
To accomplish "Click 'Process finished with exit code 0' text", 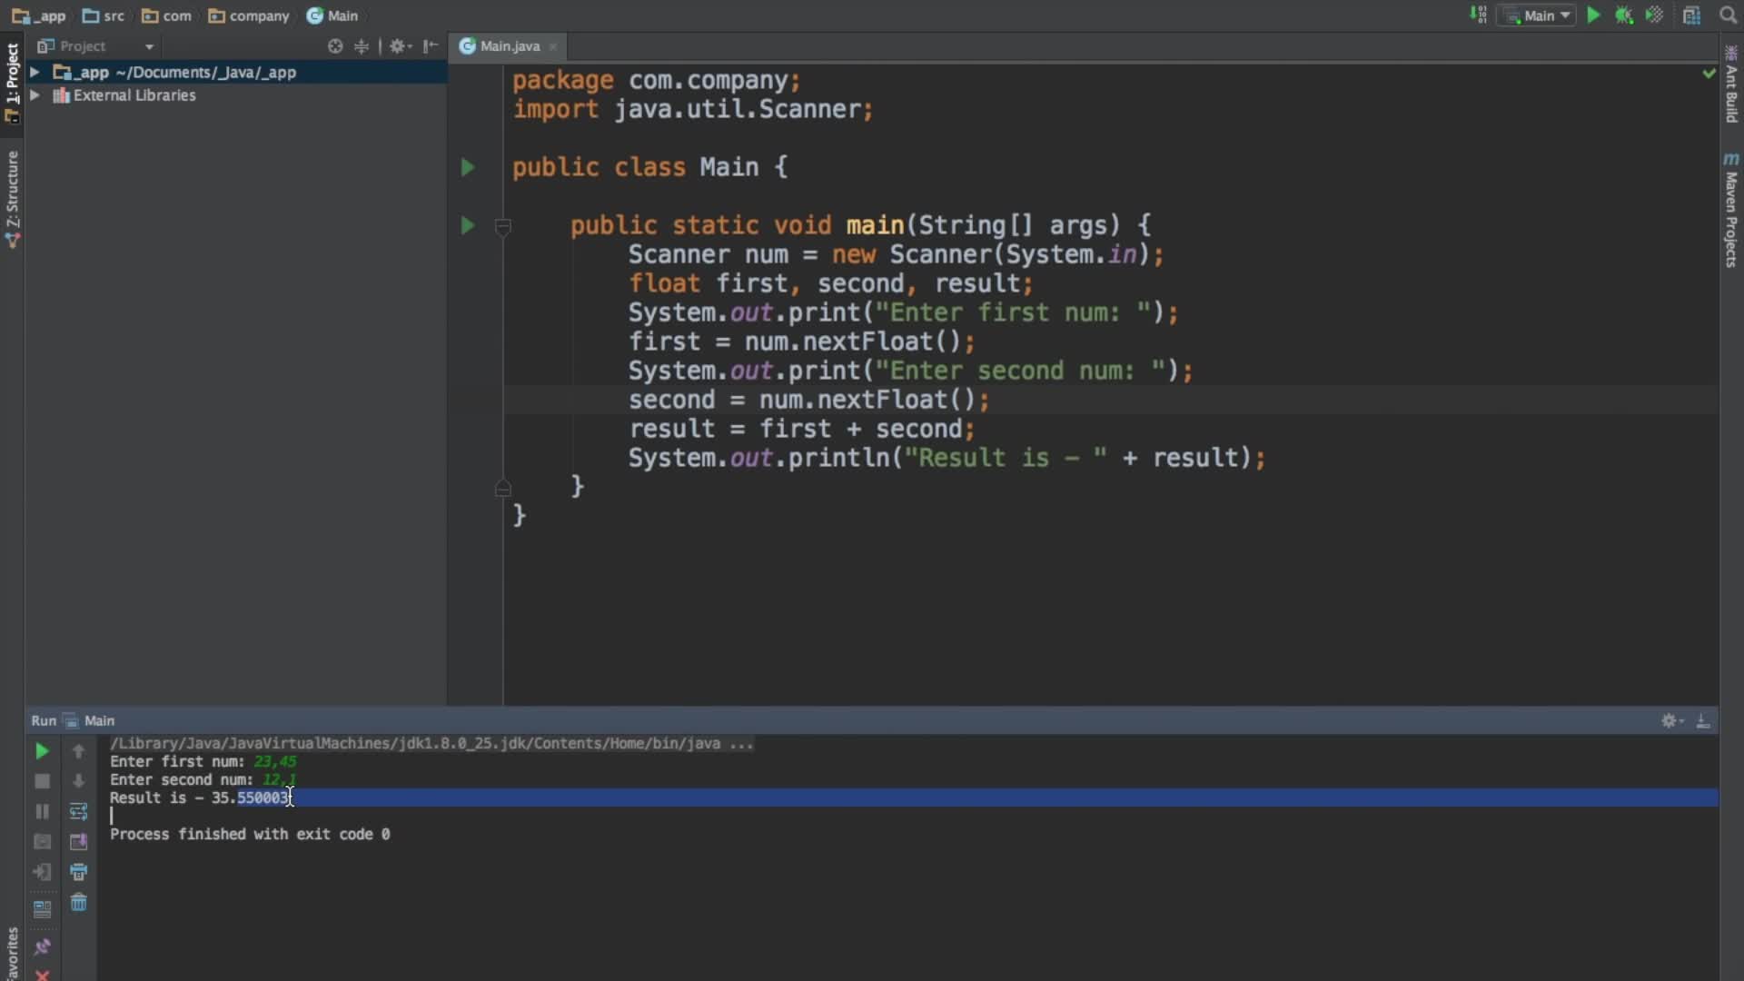I will [250, 834].
